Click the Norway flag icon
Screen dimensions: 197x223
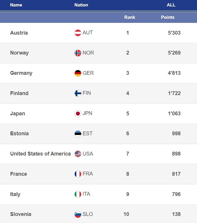[78, 53]
